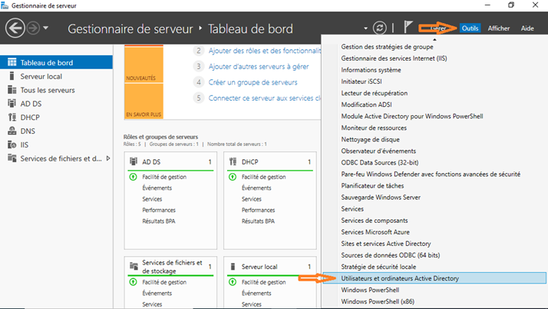The width and height of the screenshot is (548, 309).
Task: Open the Aide menu
Action: (527, 28)
